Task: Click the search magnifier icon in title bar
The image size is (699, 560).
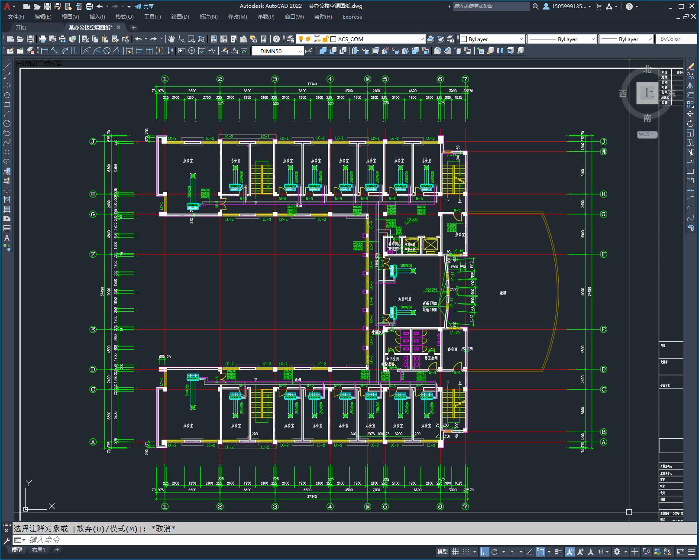Action: (535, 6)
